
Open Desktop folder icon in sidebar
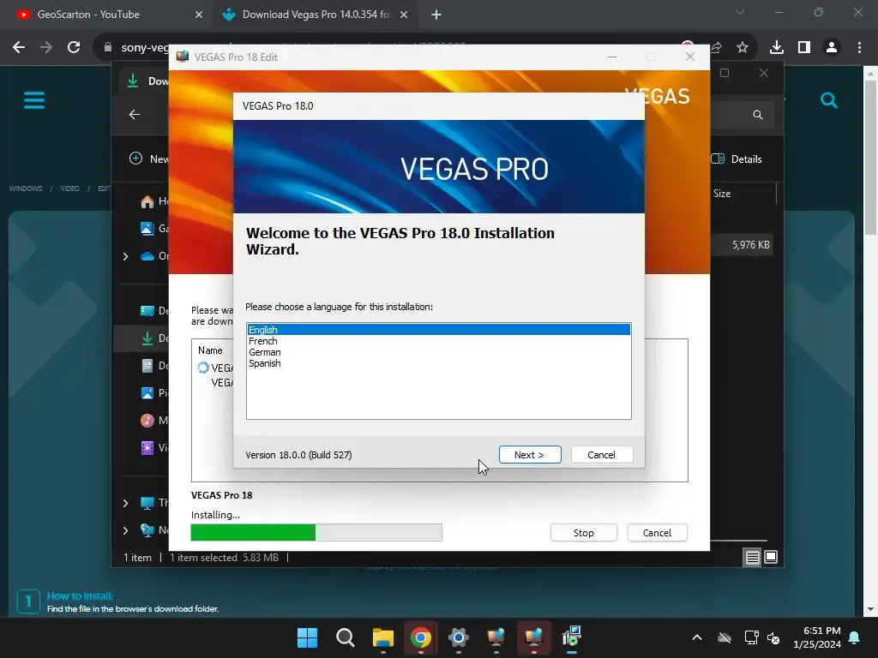pyautogui.click(x=147, y=310)
